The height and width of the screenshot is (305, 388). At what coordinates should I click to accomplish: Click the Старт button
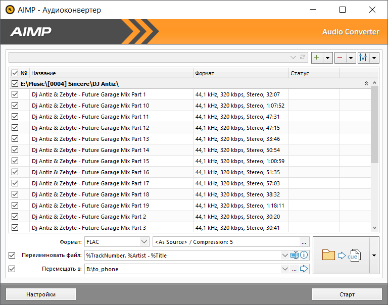347,294
